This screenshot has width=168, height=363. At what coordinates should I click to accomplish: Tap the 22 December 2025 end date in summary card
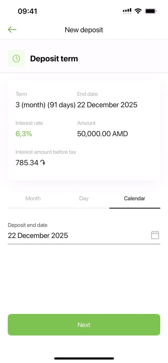pyautogui.click(x=107, y=105)
